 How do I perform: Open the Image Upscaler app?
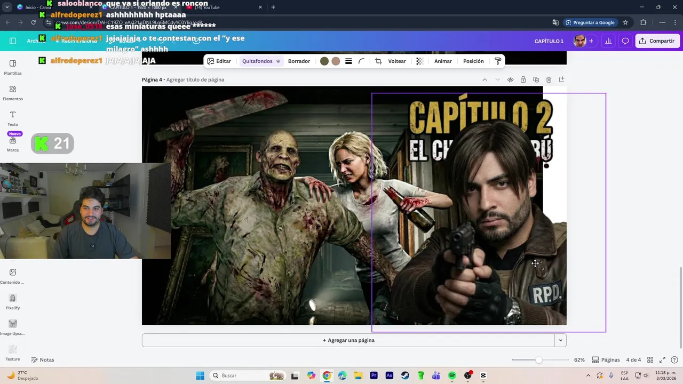(13, 327)
